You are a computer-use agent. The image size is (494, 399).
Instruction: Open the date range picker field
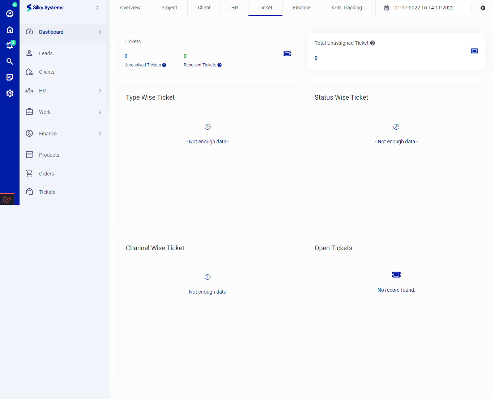424,8
